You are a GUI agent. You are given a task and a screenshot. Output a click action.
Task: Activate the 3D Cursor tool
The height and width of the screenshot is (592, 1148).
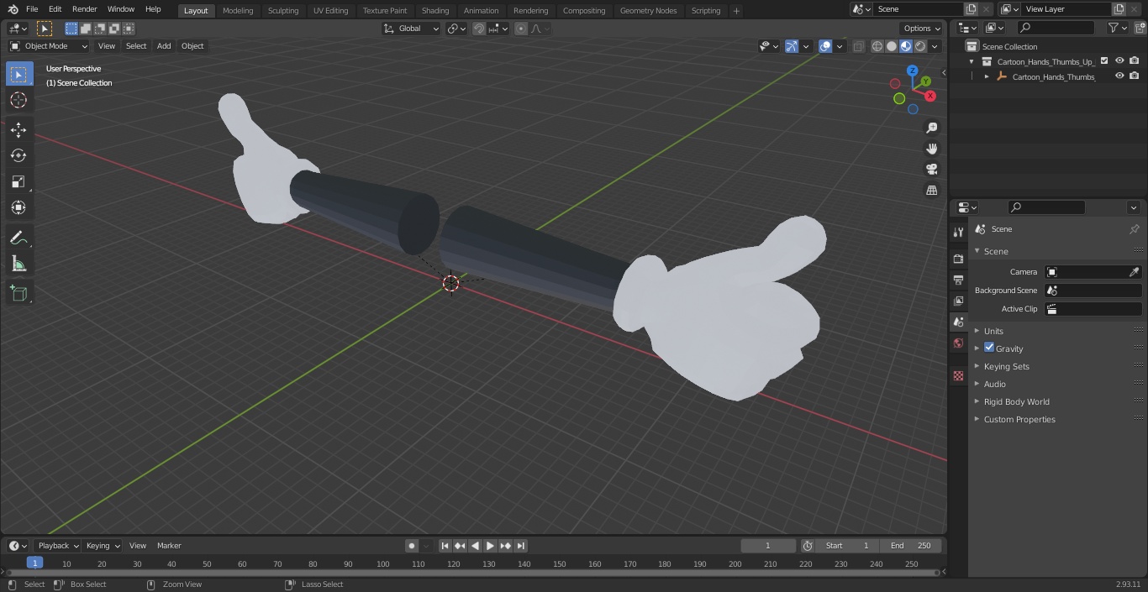19,101
